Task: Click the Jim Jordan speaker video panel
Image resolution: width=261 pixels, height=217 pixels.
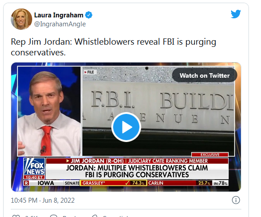Action: click(x=49, y=111)
